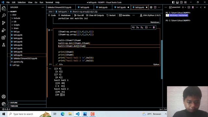Viewport: 208px width, 117px height.
Task: Restart the notebook kernel
Action: [111, 15]
